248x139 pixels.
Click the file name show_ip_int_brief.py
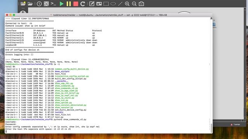67,93
